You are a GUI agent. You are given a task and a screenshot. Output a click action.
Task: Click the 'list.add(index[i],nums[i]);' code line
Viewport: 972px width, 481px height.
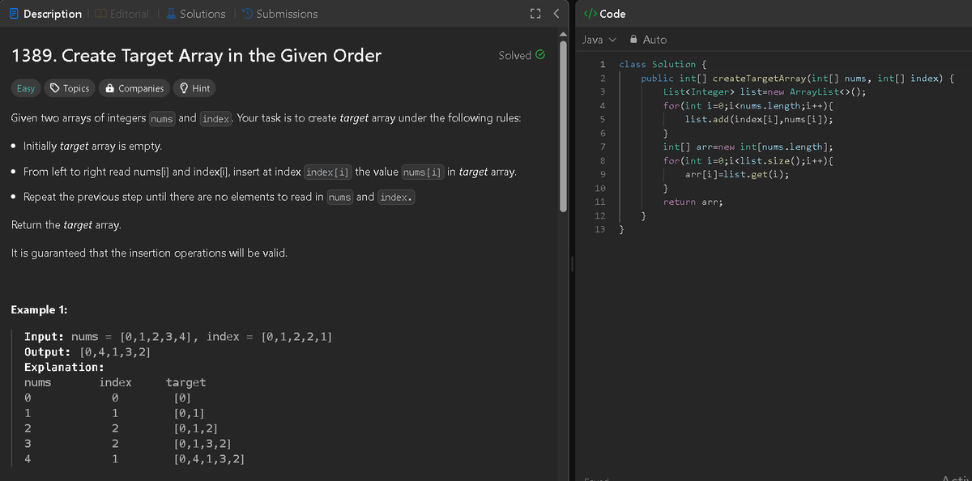pos(760,119)
